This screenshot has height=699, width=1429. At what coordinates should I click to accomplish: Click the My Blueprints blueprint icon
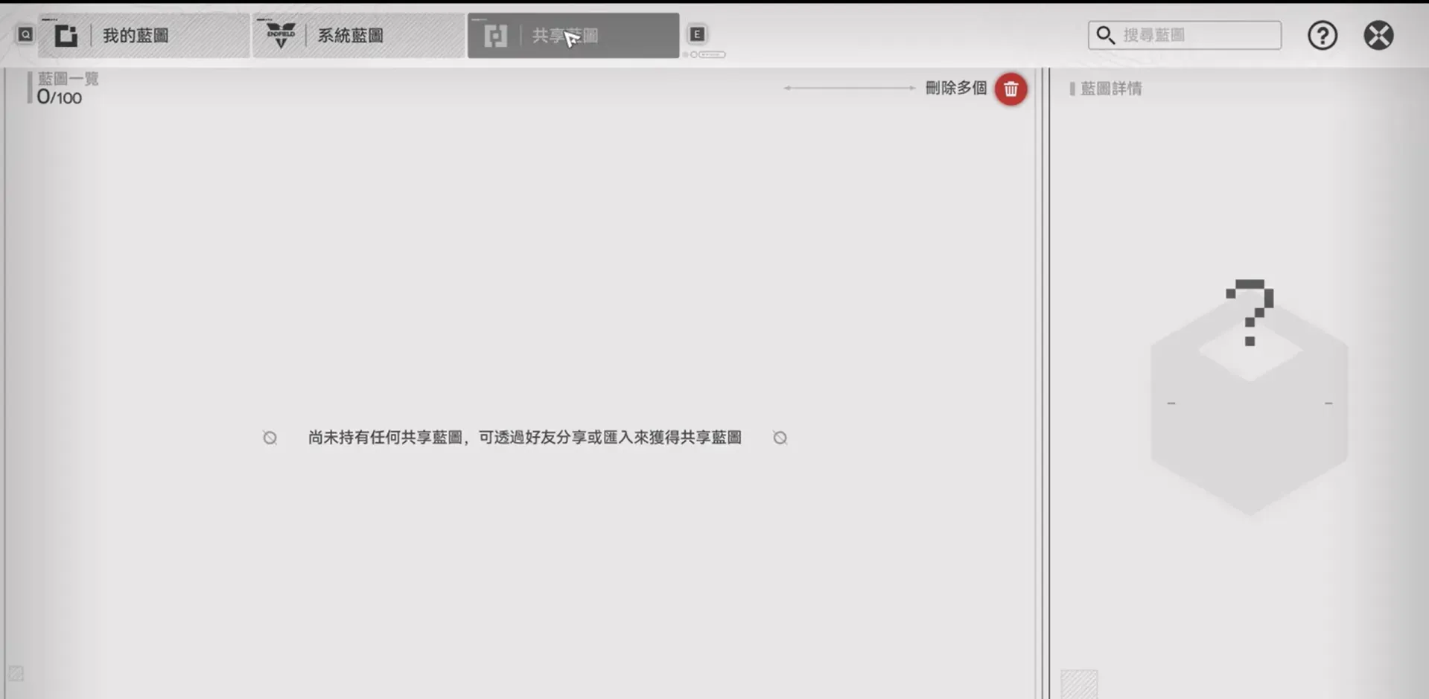coord(66,35)
